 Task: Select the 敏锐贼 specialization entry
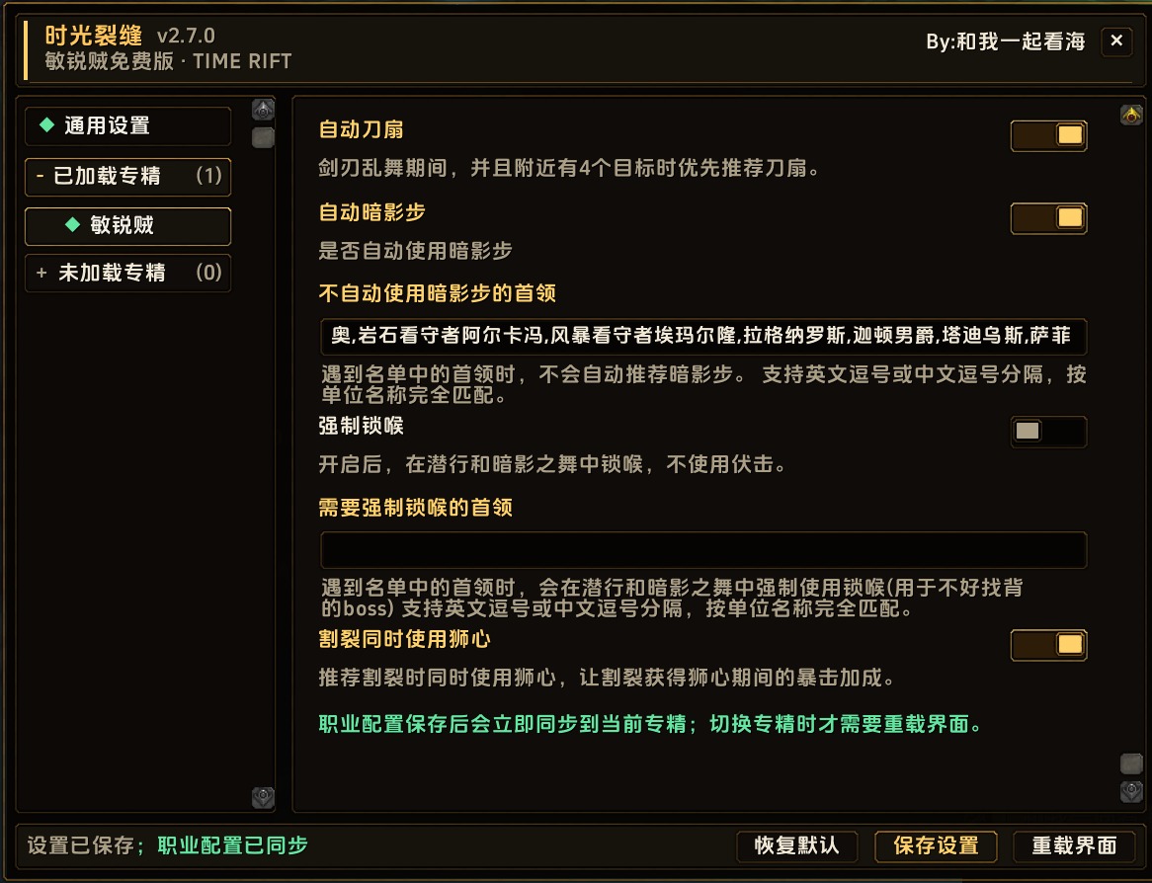click(x=127, y=225)
